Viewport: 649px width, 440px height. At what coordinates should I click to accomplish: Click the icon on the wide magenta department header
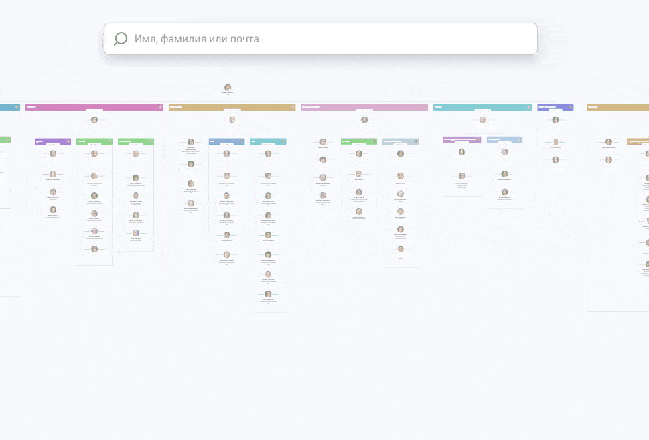click(x=160, y=107)
